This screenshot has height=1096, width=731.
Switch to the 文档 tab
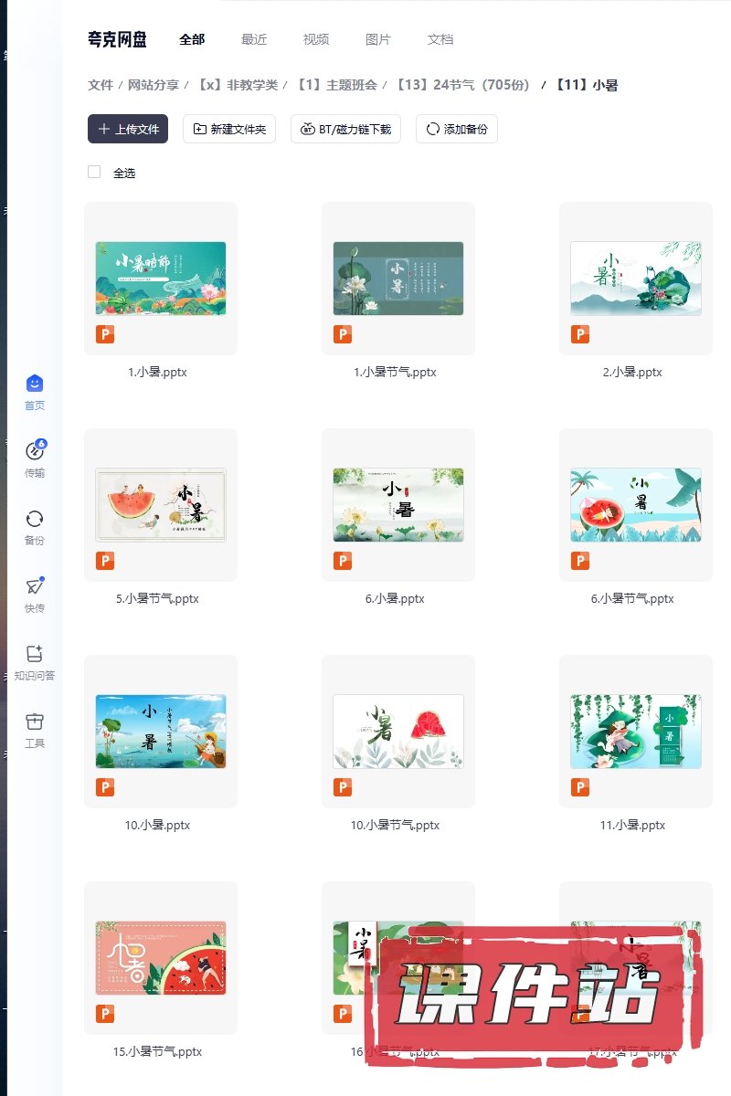click(440, 39)
